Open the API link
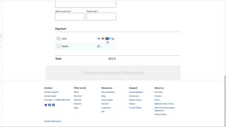Image resolution: width=226 pixels, height=127 pixels. [103, 111]
